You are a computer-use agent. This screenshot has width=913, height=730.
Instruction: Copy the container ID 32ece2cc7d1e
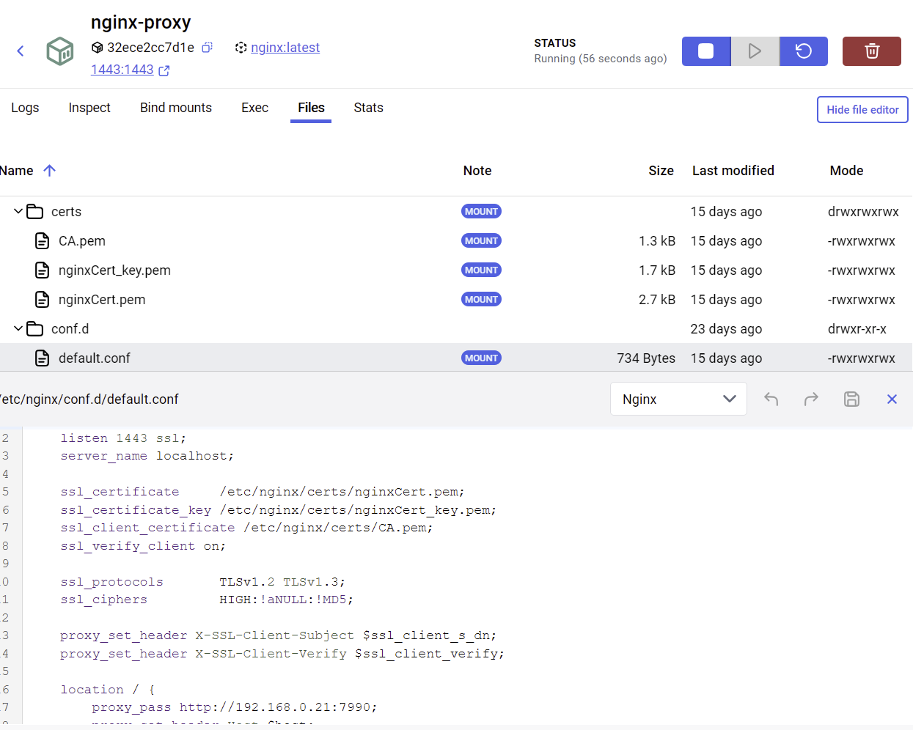click(208, 48)
